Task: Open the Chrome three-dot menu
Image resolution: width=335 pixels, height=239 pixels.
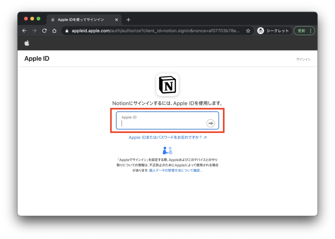Action: (311, 31)
